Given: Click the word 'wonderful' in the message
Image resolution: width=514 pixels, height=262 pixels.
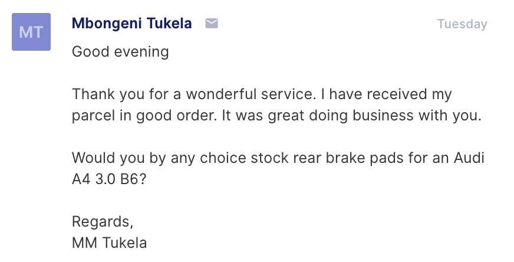Looking at the screenshot, I should pyautogui.click(x=221, y=94).
